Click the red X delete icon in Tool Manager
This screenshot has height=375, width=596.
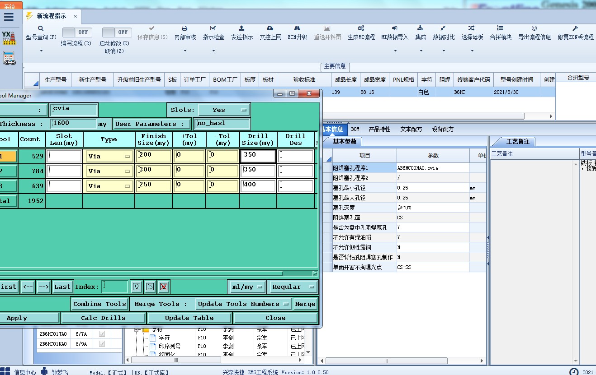pyautogui.click(x=164, y=287)
